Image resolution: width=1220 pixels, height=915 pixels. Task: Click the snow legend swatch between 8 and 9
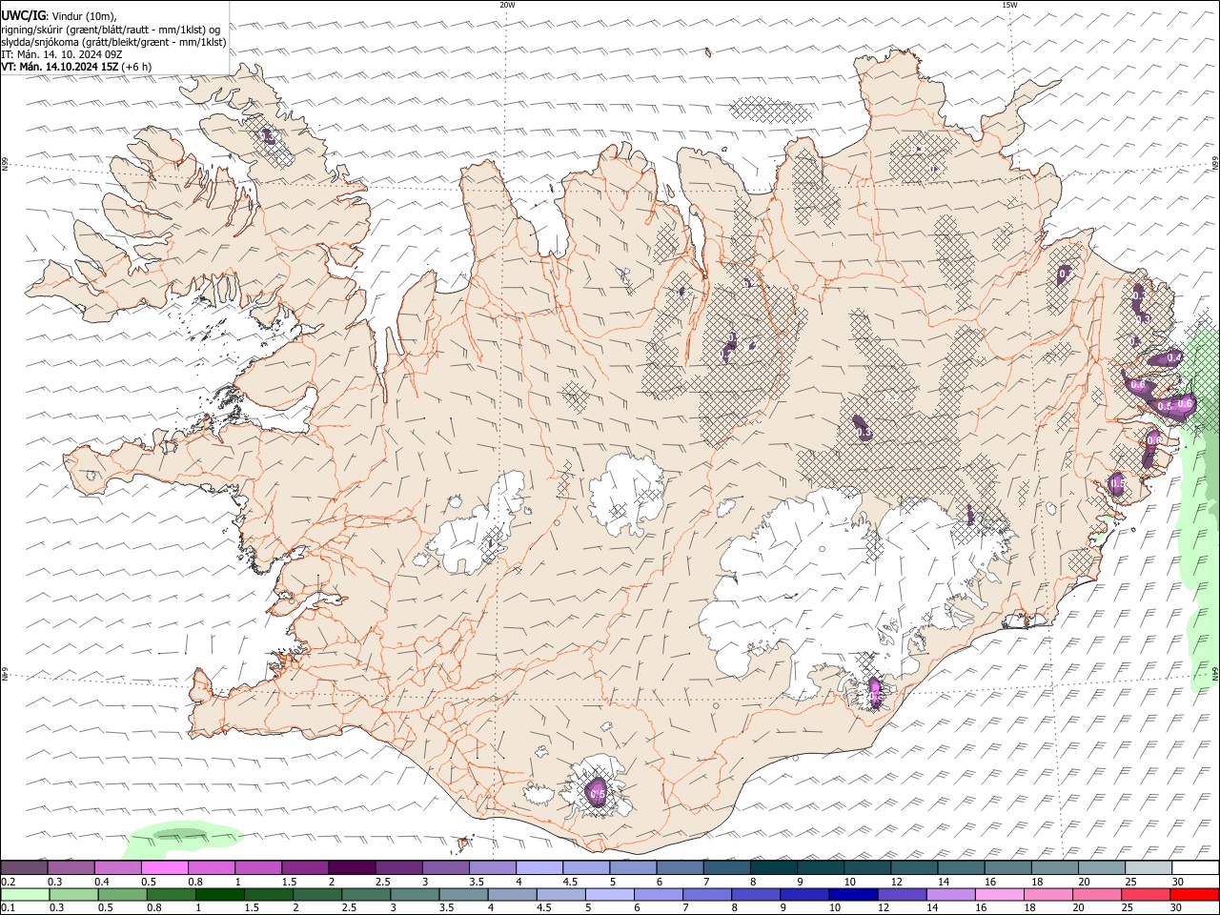click(x=772, y=867)
